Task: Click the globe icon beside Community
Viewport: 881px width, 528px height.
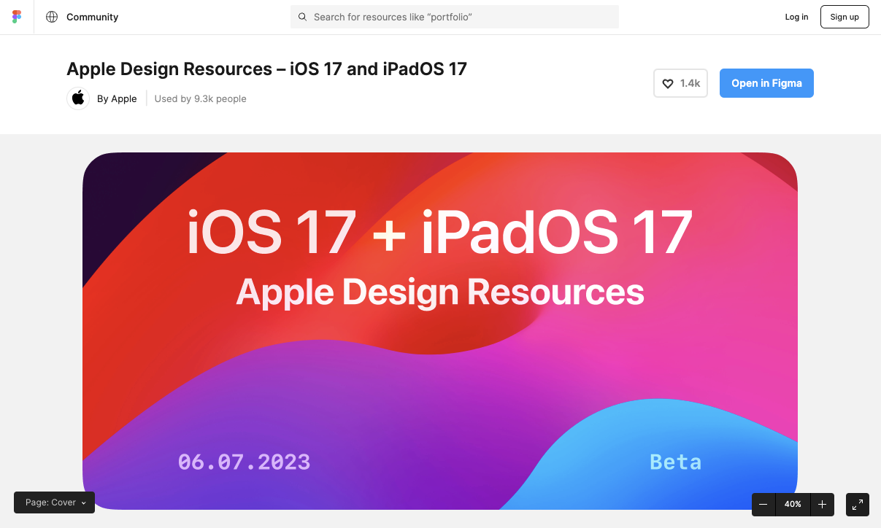Action: [x=51, y=16]
